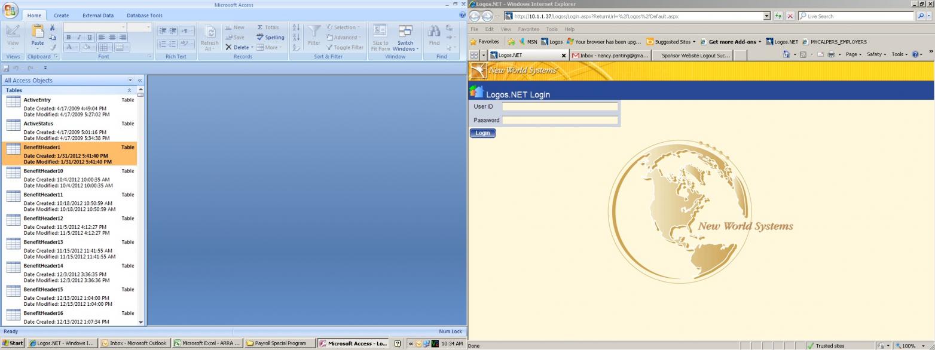935x350 pixels.
Task: Open the Office button menu in Access
Action: pyautogui.click(x=11, y=10)
